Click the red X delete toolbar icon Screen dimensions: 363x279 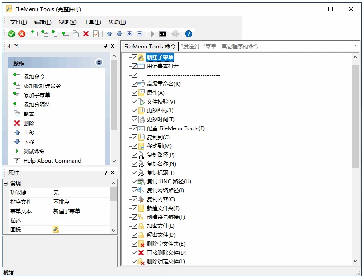coord(86,34)
